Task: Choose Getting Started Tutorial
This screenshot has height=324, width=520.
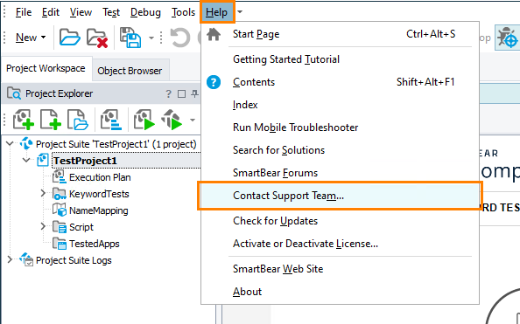Action: (340, 59)
